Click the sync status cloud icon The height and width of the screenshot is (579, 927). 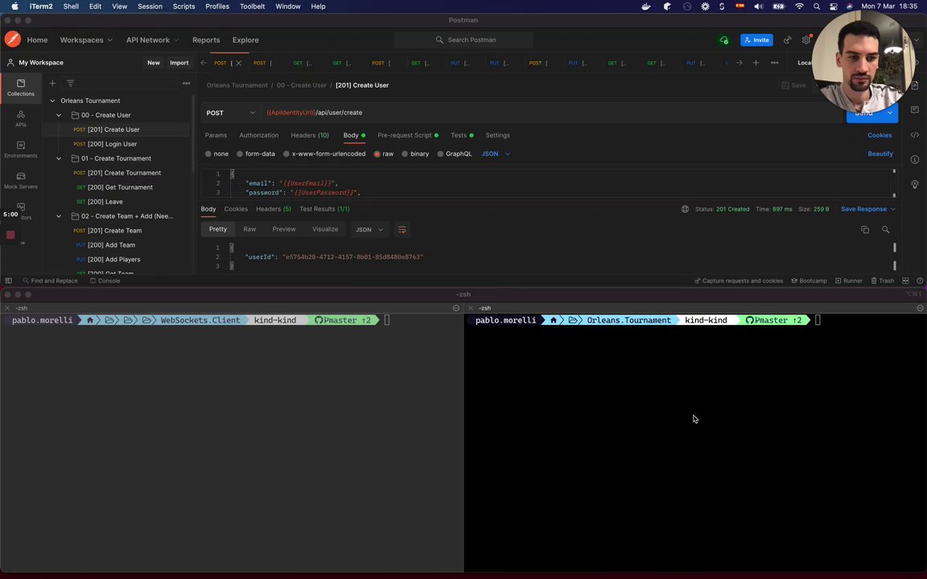click(x=723, y=39)
